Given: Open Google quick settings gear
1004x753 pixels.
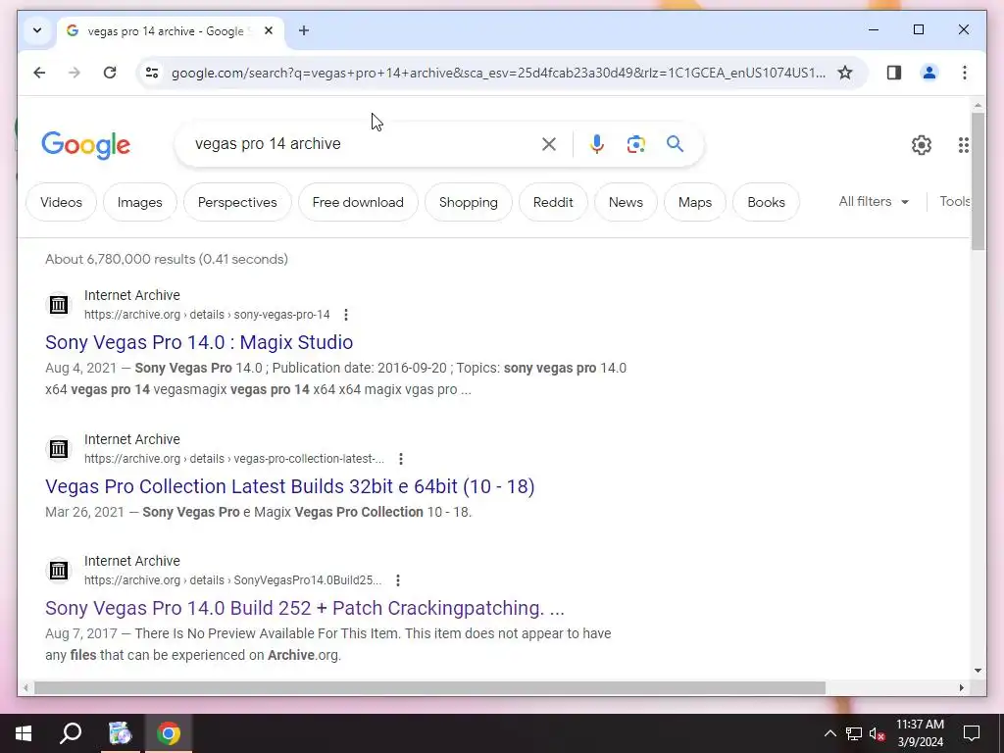Looking at the screenshot, I should tap(922, 145).
